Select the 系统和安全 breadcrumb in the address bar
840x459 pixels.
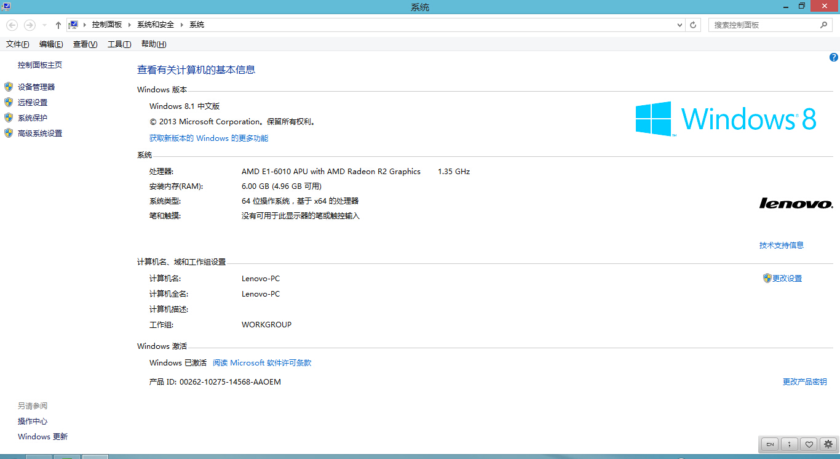(x=156, y=25)
